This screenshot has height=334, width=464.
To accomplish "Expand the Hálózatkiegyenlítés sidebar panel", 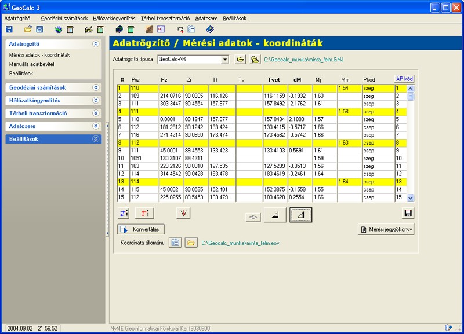I will pyautogui.click(x=96, y=100).
